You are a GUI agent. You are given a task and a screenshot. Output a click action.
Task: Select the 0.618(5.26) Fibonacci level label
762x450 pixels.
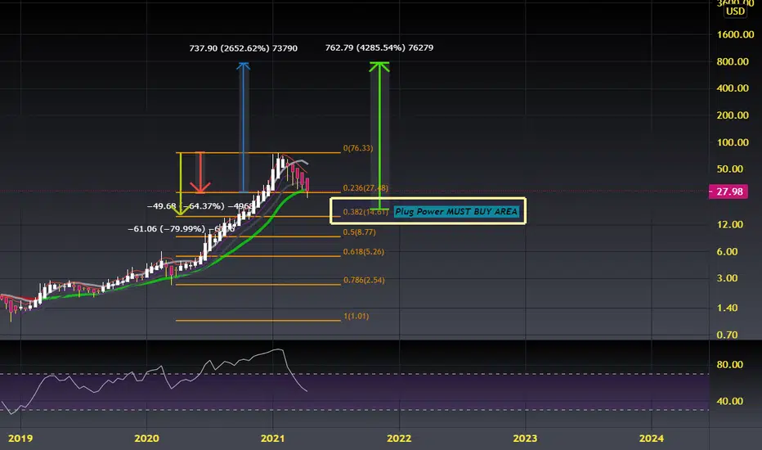point(364,251)
